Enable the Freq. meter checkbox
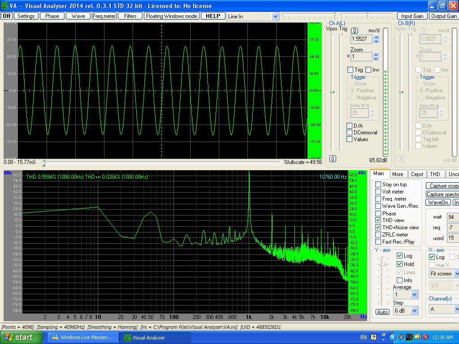 click(378, 198)
